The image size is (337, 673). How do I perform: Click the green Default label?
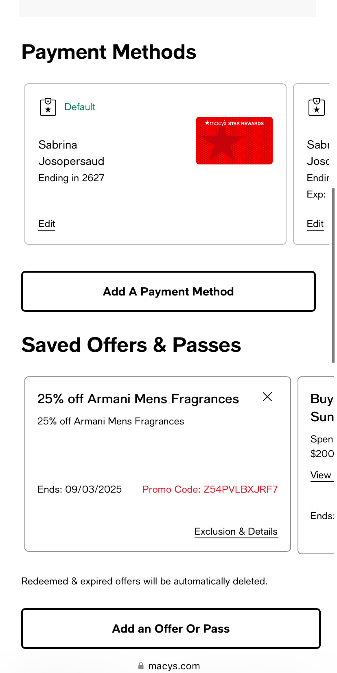[x=80, y=107]
